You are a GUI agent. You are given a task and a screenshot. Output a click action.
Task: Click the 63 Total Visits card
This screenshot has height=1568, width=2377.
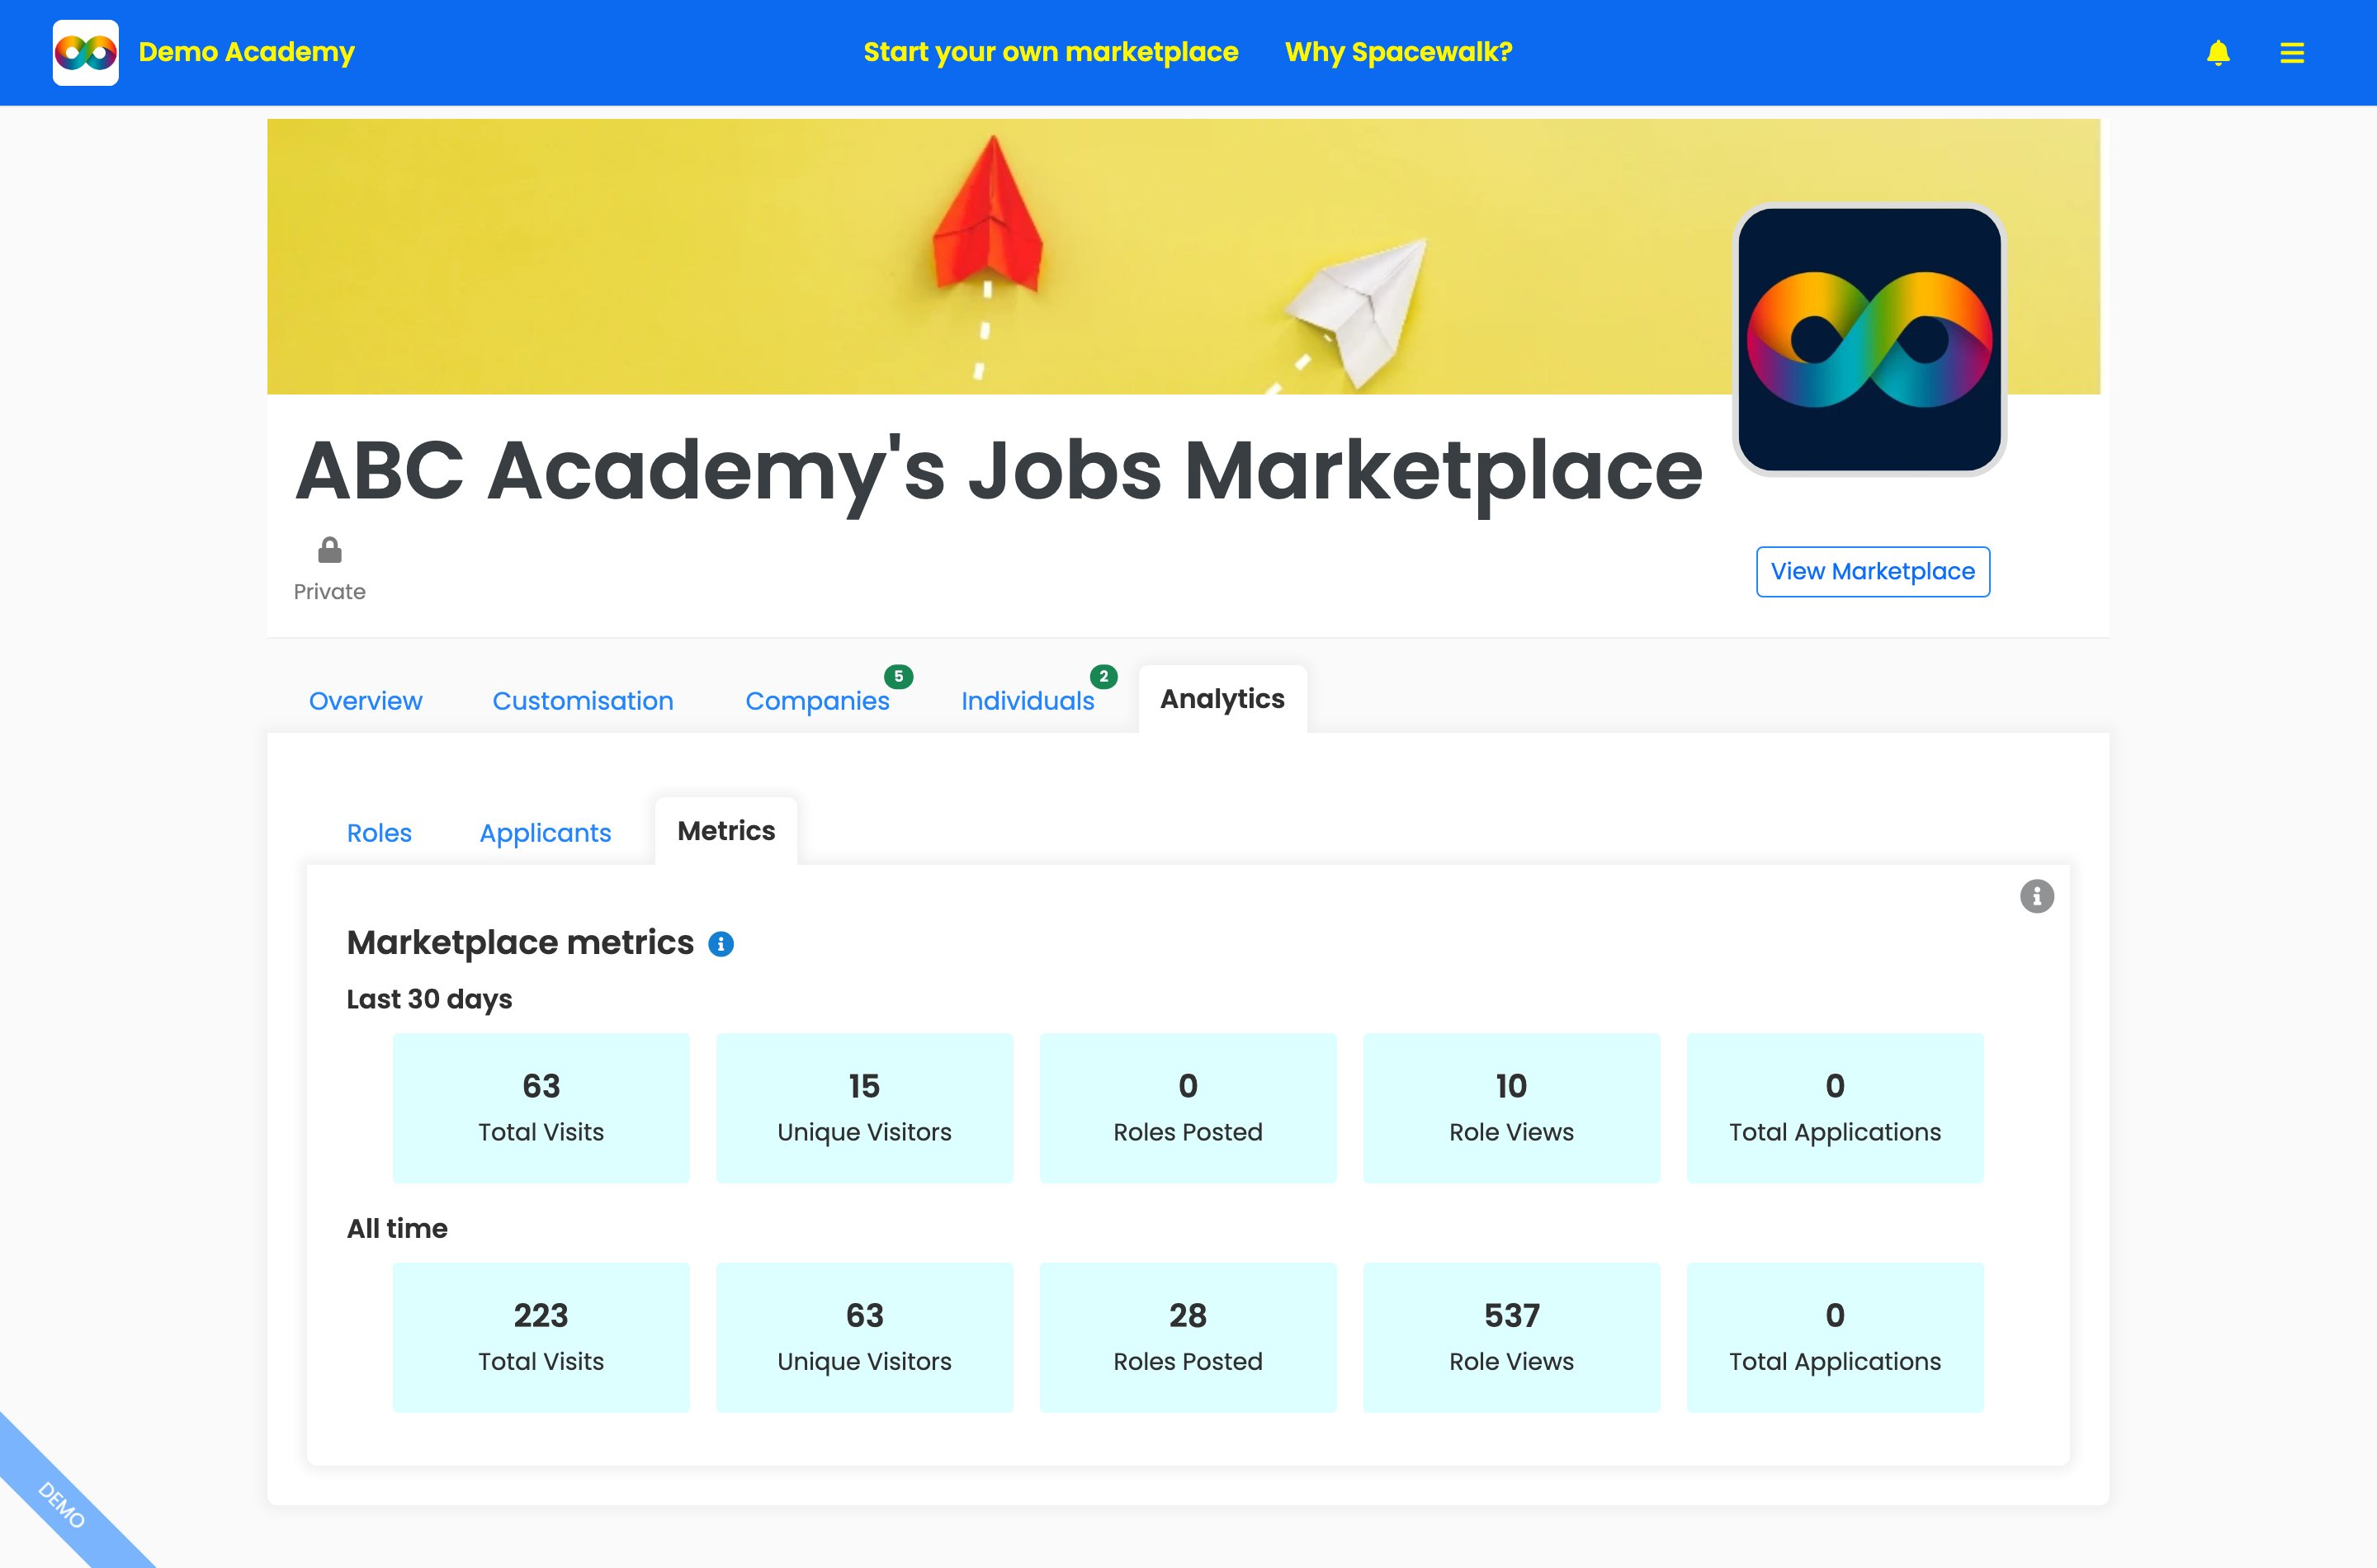pos(541,1108)
